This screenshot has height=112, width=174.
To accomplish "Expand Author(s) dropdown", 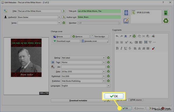I will point(59,17).
